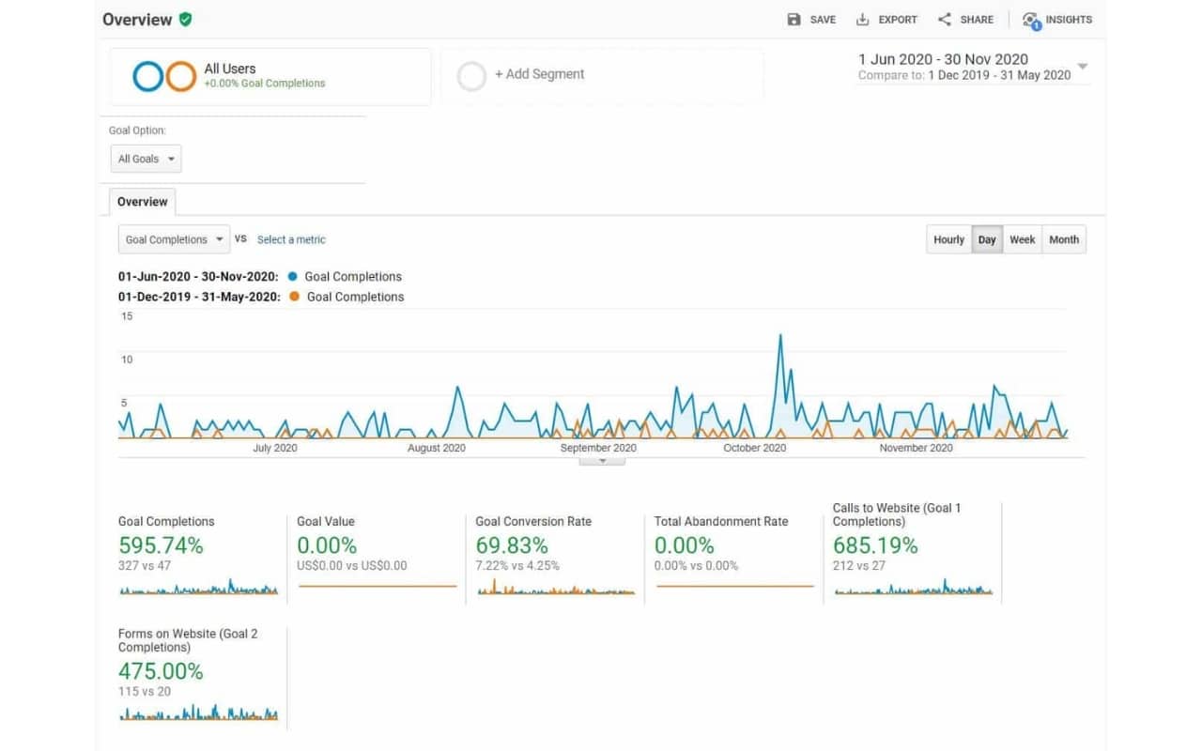Image resolution: width=1202 pixels, height=751 pixels.
Task: Click the green verified shield icon
Action: (186, 20)
